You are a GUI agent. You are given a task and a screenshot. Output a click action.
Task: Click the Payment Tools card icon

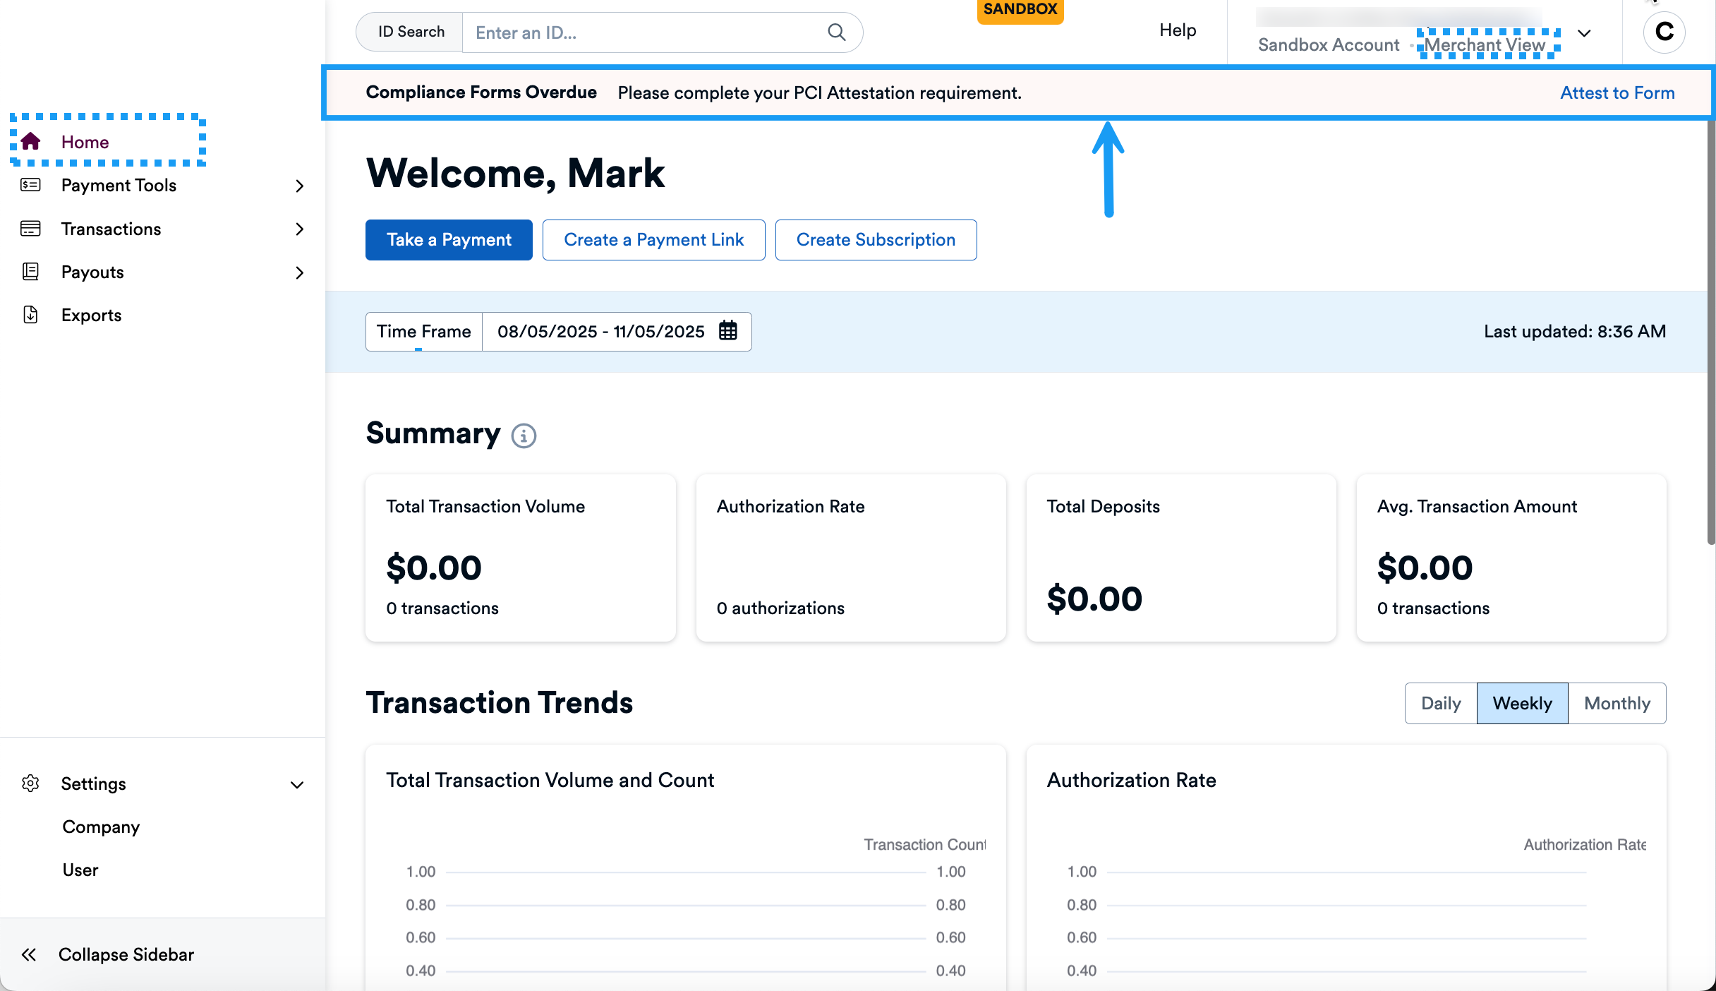(x=30, y=186)
